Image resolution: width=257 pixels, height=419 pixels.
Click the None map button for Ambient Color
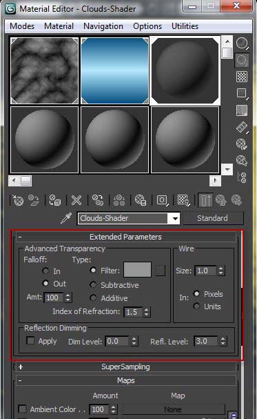(173, 409)
